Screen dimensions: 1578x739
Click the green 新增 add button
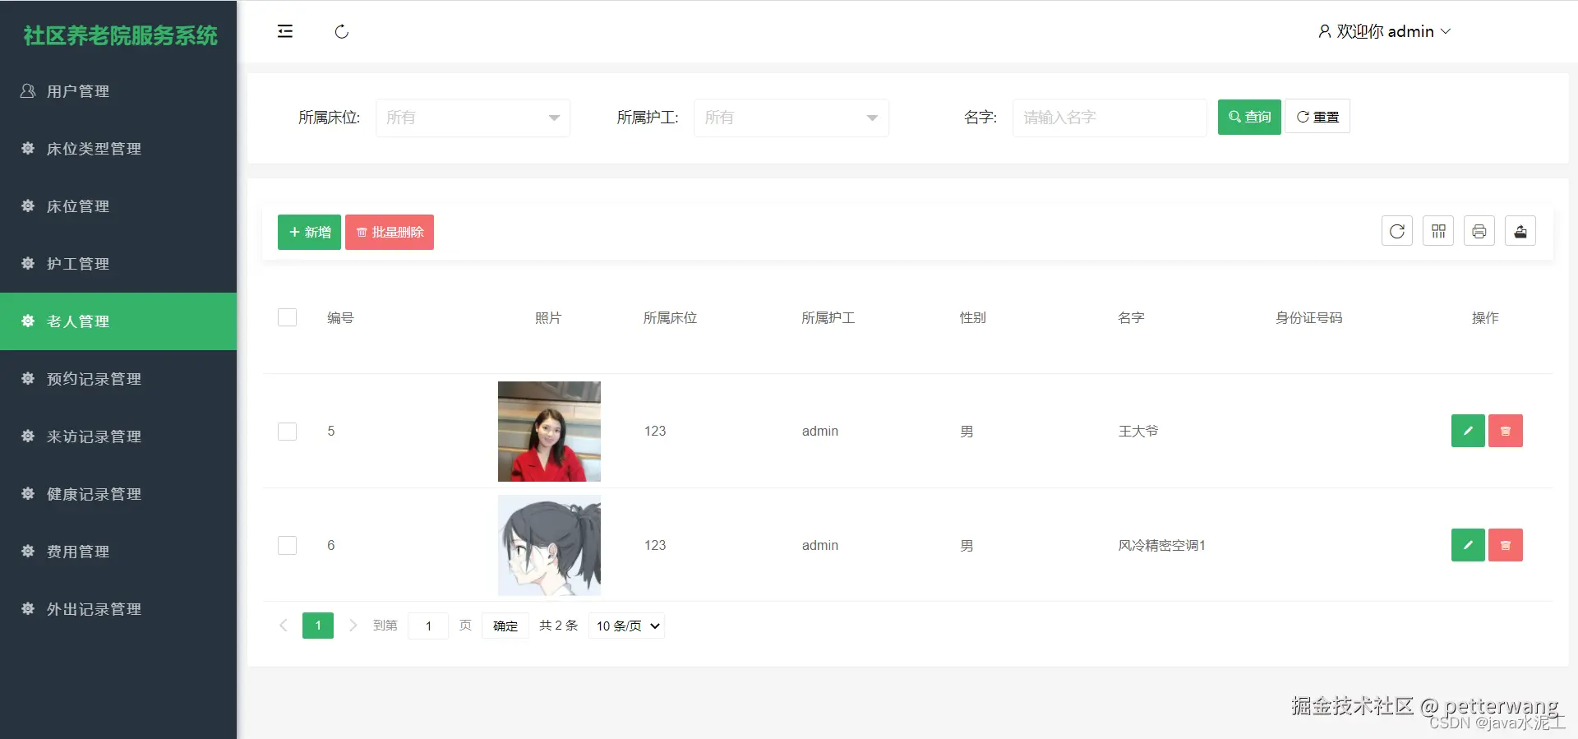coord(309,232)
